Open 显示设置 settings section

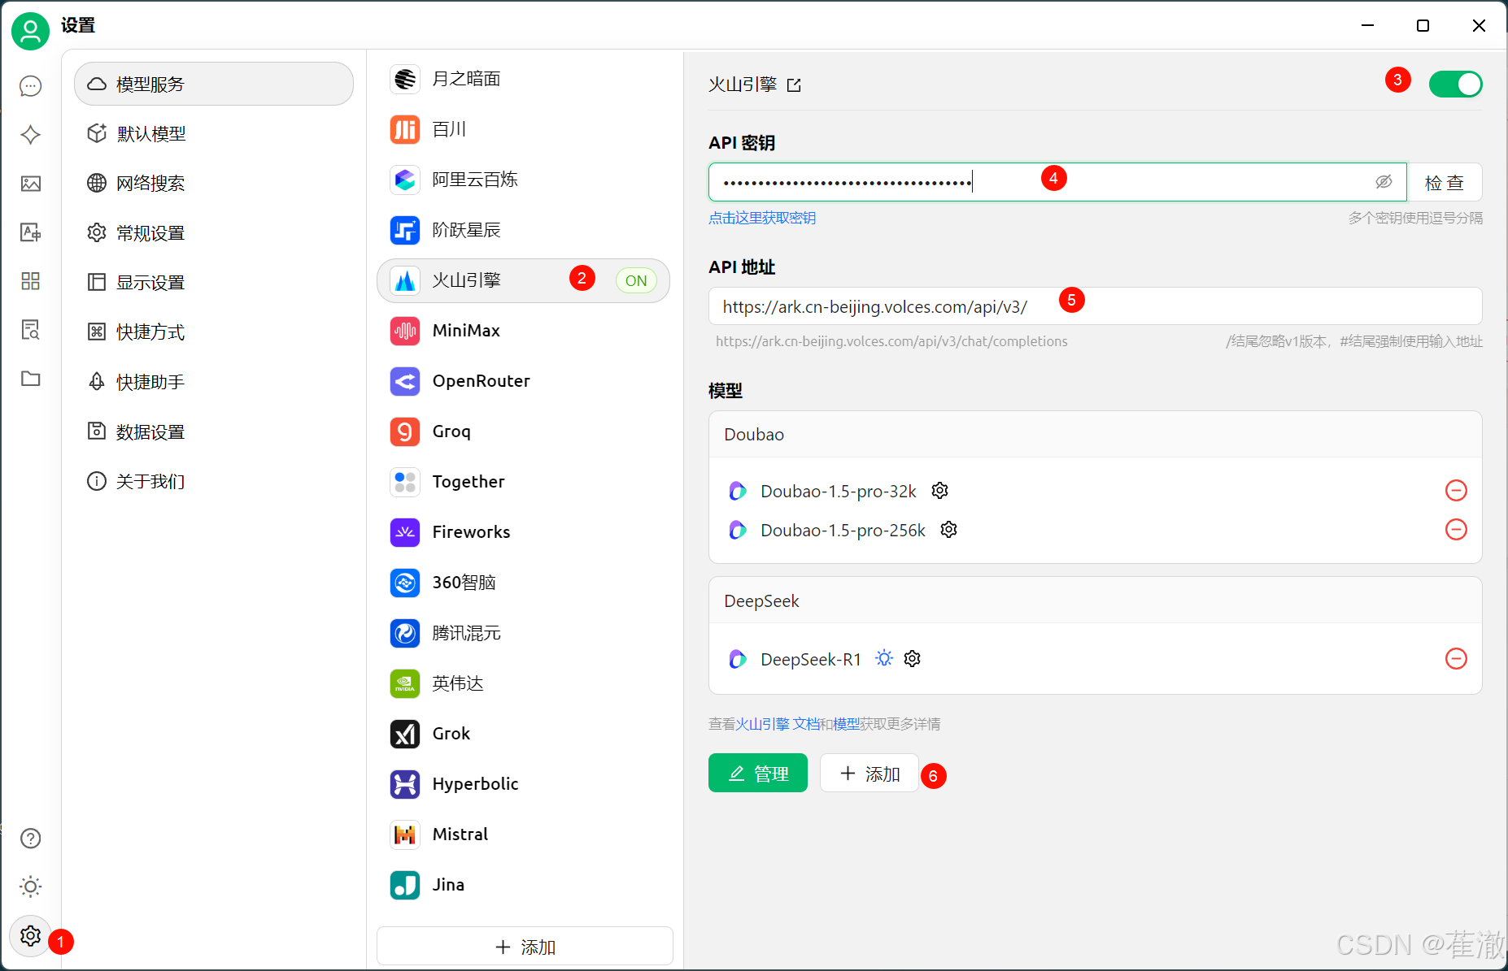[x=214, y=283]
